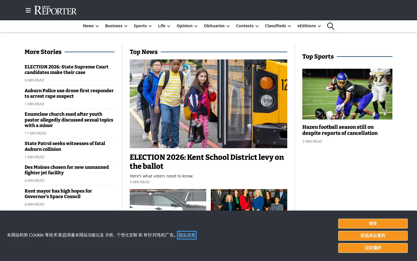417x261 pixels.
Task: Expand the Life dropdown chevron
Action: [169, 26]
